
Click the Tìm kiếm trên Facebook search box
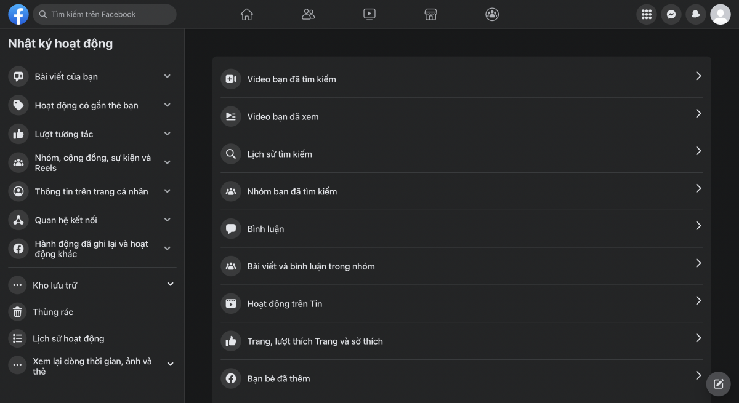[105, 14]
